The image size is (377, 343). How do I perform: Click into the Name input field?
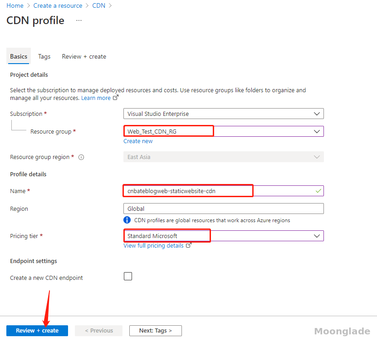click(x=224, y=191)
